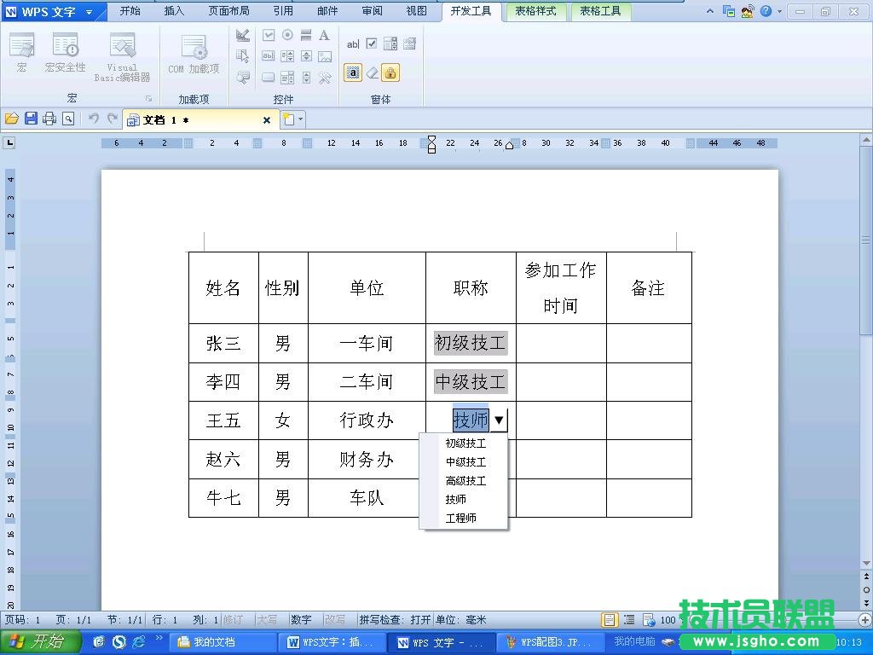Open the 插入 ribbon tab

point(173,12)
